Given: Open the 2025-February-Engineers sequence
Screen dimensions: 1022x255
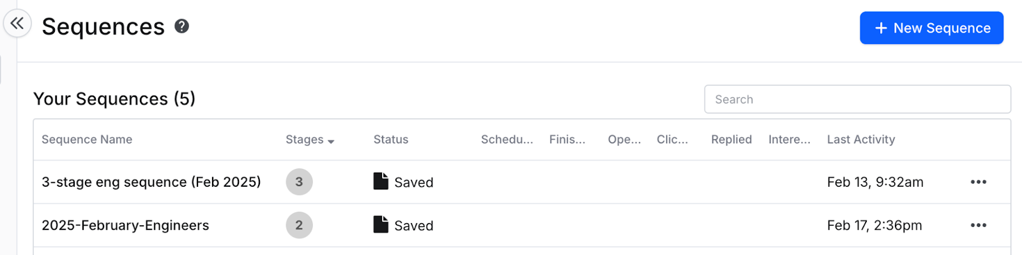Looking at the screenshot, I should tap(125, 225).
